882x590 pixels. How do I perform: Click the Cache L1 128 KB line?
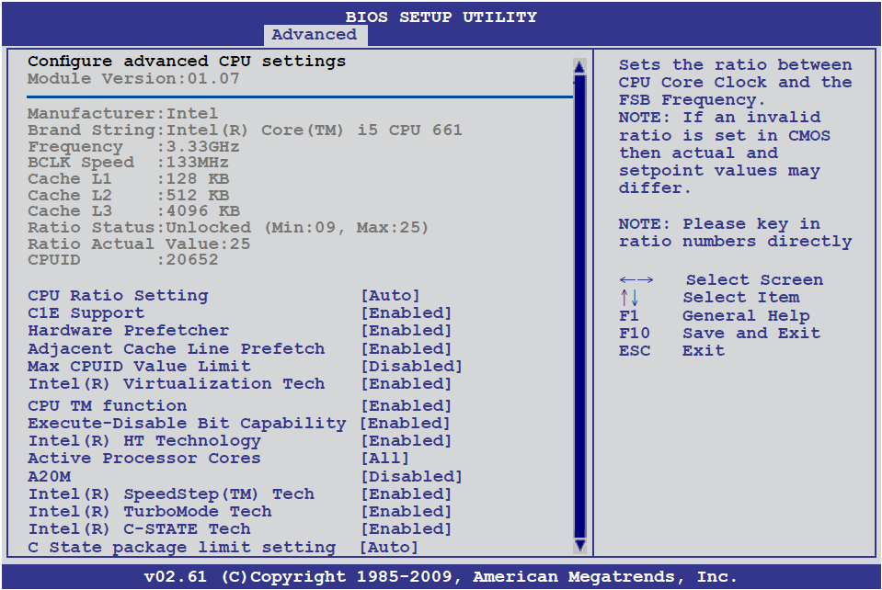pyautogui.click(x=128, y=179)
